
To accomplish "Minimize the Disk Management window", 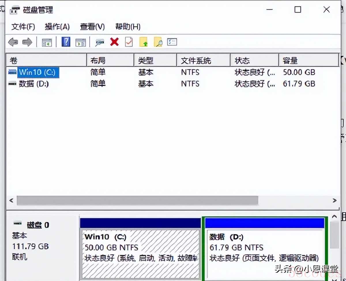I will point(270,10).
